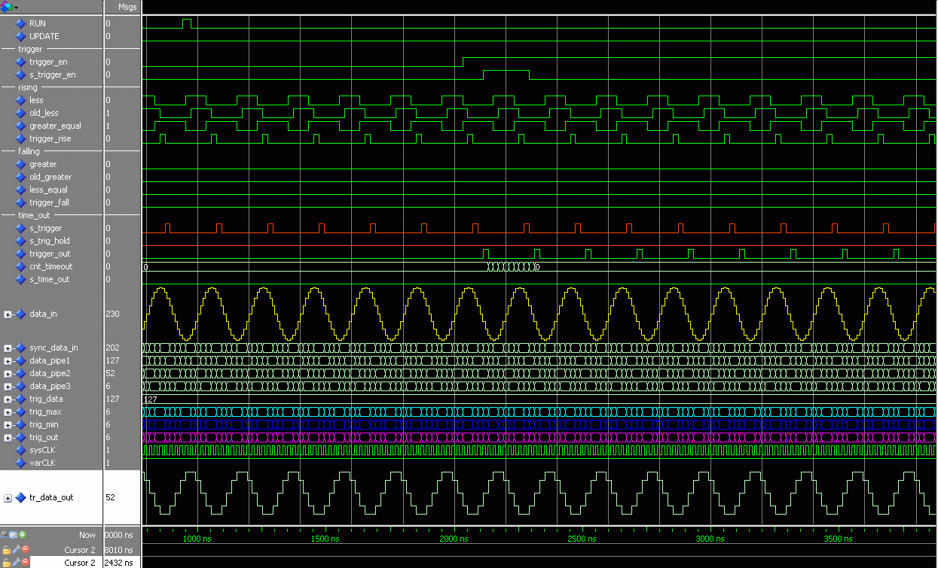Expand the data_in bus
This screenshot has width=938, height=568.
pyautogui.click(x=8, y=314)
